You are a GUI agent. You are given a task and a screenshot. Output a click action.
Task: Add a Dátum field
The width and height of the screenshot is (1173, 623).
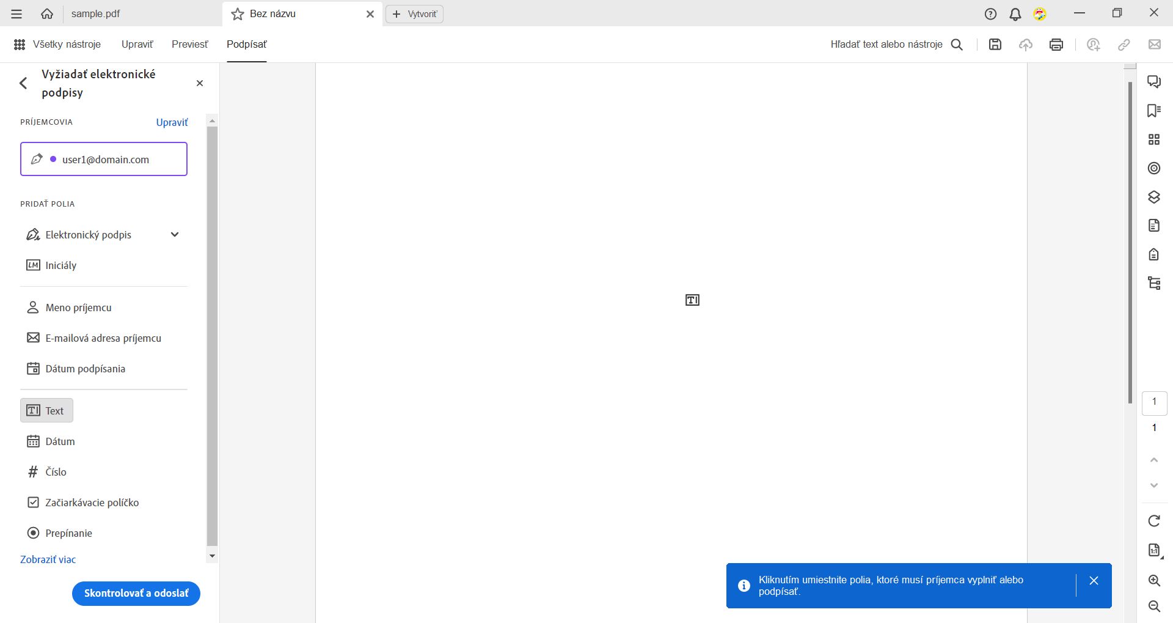coord(51,441)
